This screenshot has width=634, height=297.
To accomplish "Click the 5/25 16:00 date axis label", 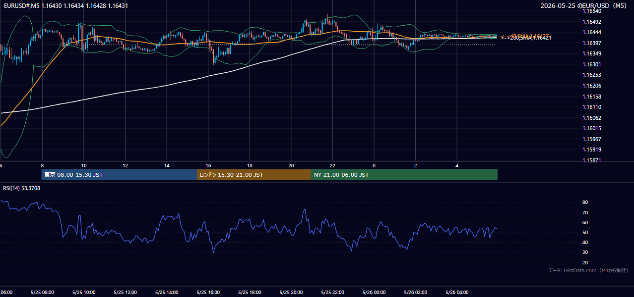I will pos(208,292).
